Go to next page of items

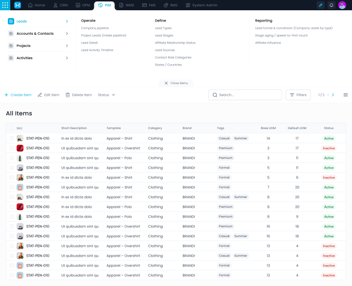[x=333, y=95]
